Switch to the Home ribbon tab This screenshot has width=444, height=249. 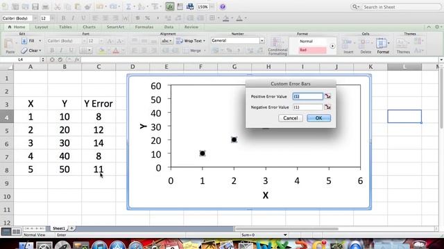click(x=17, y=27)
